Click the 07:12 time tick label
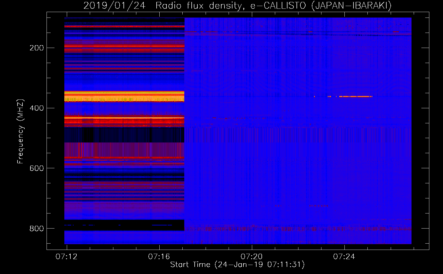 [x=67, y=257]
